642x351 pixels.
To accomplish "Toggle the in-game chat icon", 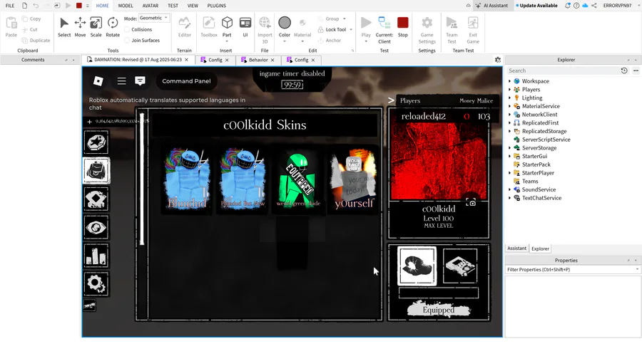I will point(140,81).
